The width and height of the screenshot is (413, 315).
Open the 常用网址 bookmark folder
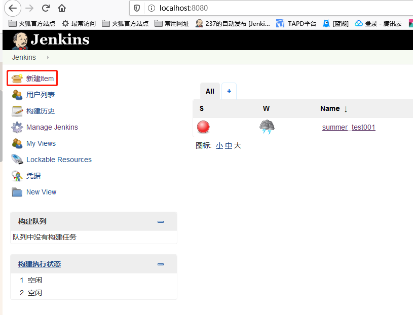coord(172,24)
